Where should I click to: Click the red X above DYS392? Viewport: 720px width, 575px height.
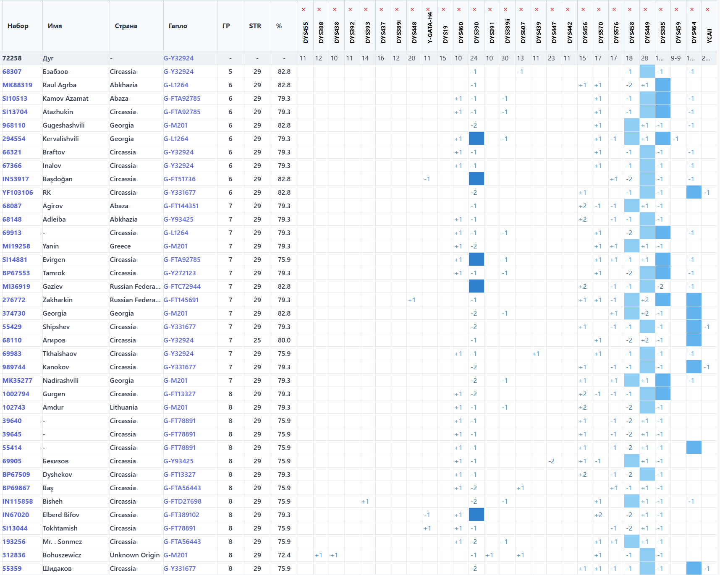350,10
